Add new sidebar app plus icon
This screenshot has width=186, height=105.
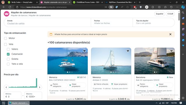tap(183, 54)
